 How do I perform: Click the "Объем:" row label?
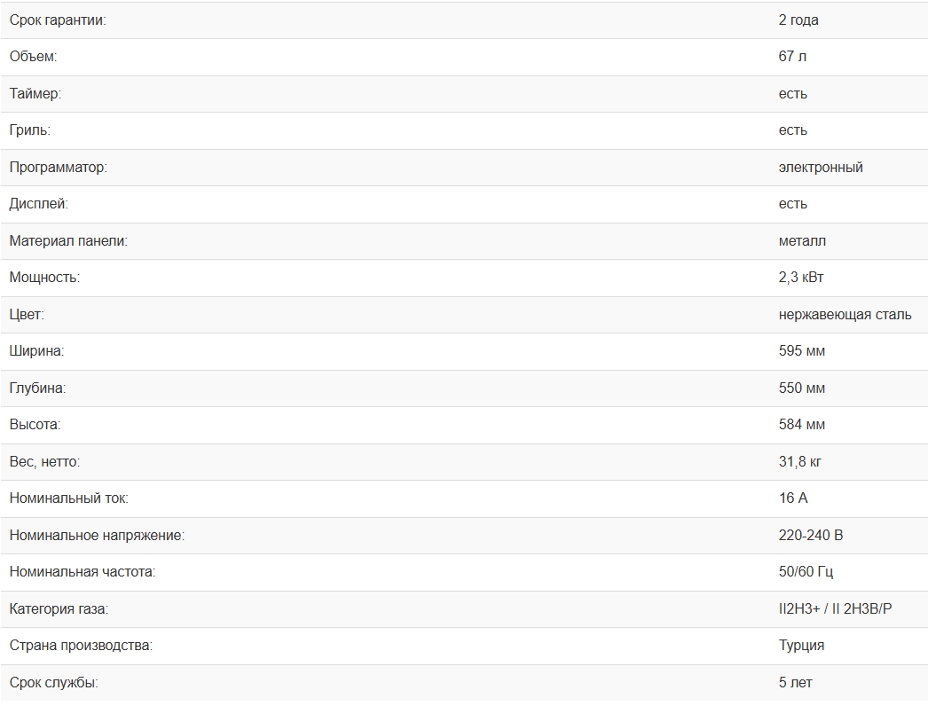[33, 57]
